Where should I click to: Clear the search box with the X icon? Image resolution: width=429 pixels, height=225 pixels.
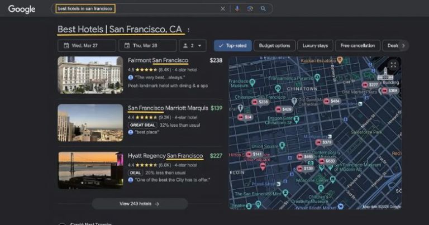(x=223, y=9)
